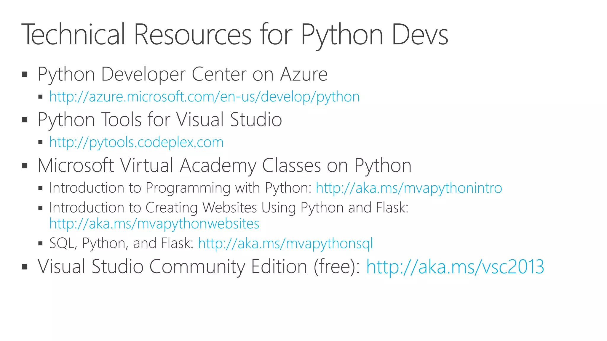Click 'Python Tools for Visual Studio' heading

click(x=160, y=120)
